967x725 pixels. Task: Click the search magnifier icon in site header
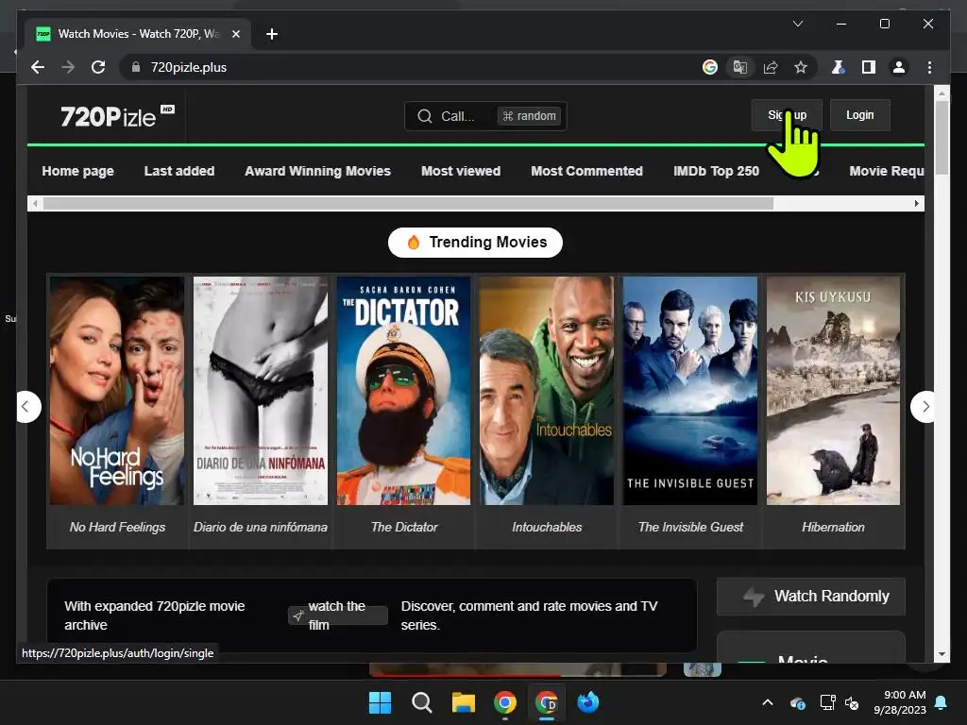424,116
